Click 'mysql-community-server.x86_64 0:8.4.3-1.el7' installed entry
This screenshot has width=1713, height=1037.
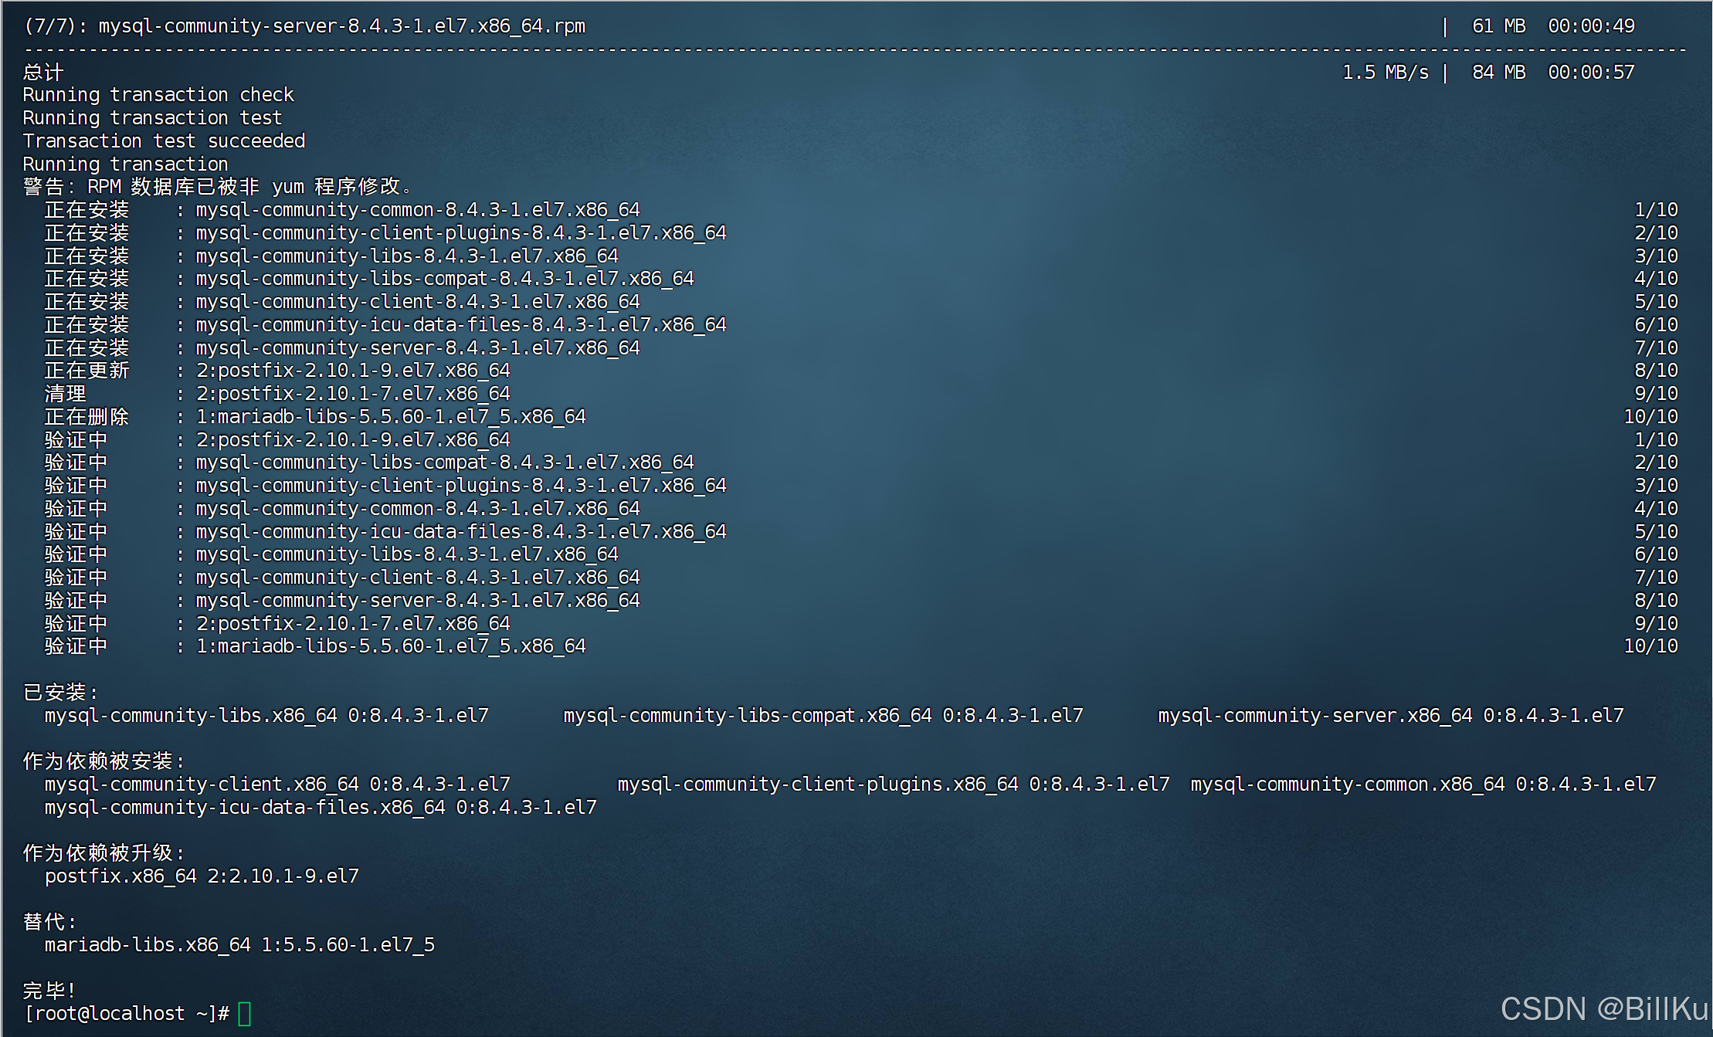tap(1391, 716)
